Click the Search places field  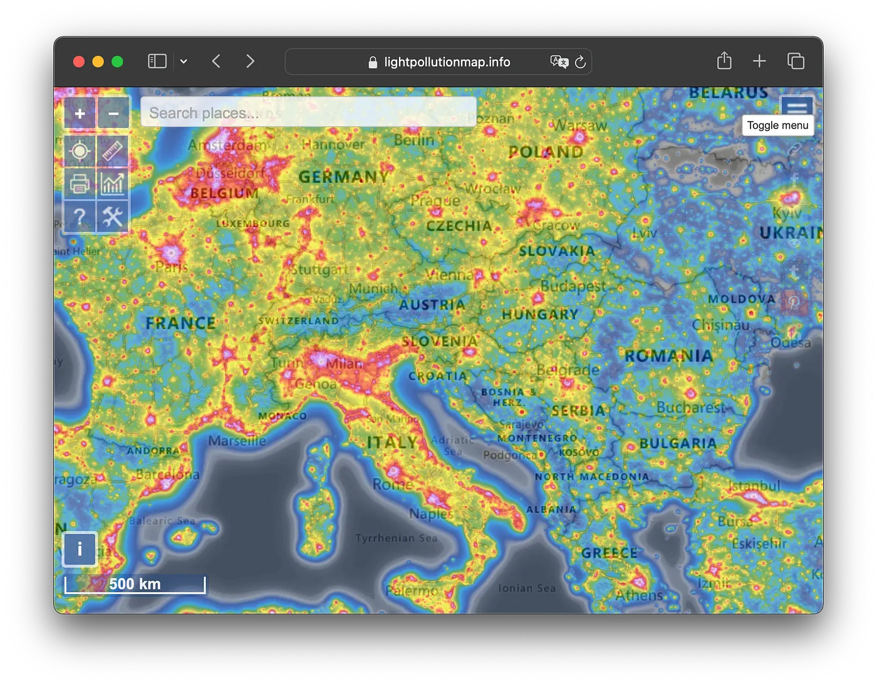308,113
